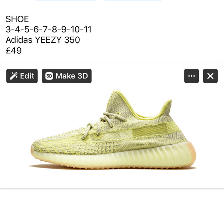Place cursor after the £49 price
The height and width of the screenshot is (206, 224).
pyautogui.click(x=22, y=51)
